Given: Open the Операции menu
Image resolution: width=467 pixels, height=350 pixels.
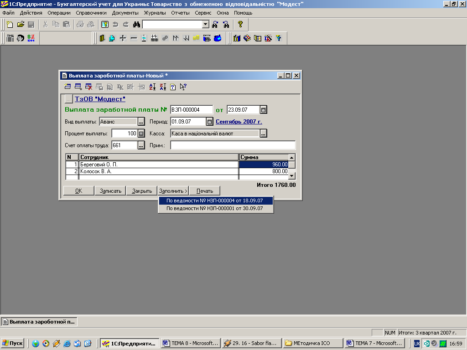Looking at the screenshot, I should pyautogui.click(x=59, y=13).
